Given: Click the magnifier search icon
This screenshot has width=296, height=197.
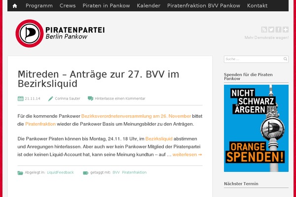Looking at the screenshot, I should [x=285, y=59].
